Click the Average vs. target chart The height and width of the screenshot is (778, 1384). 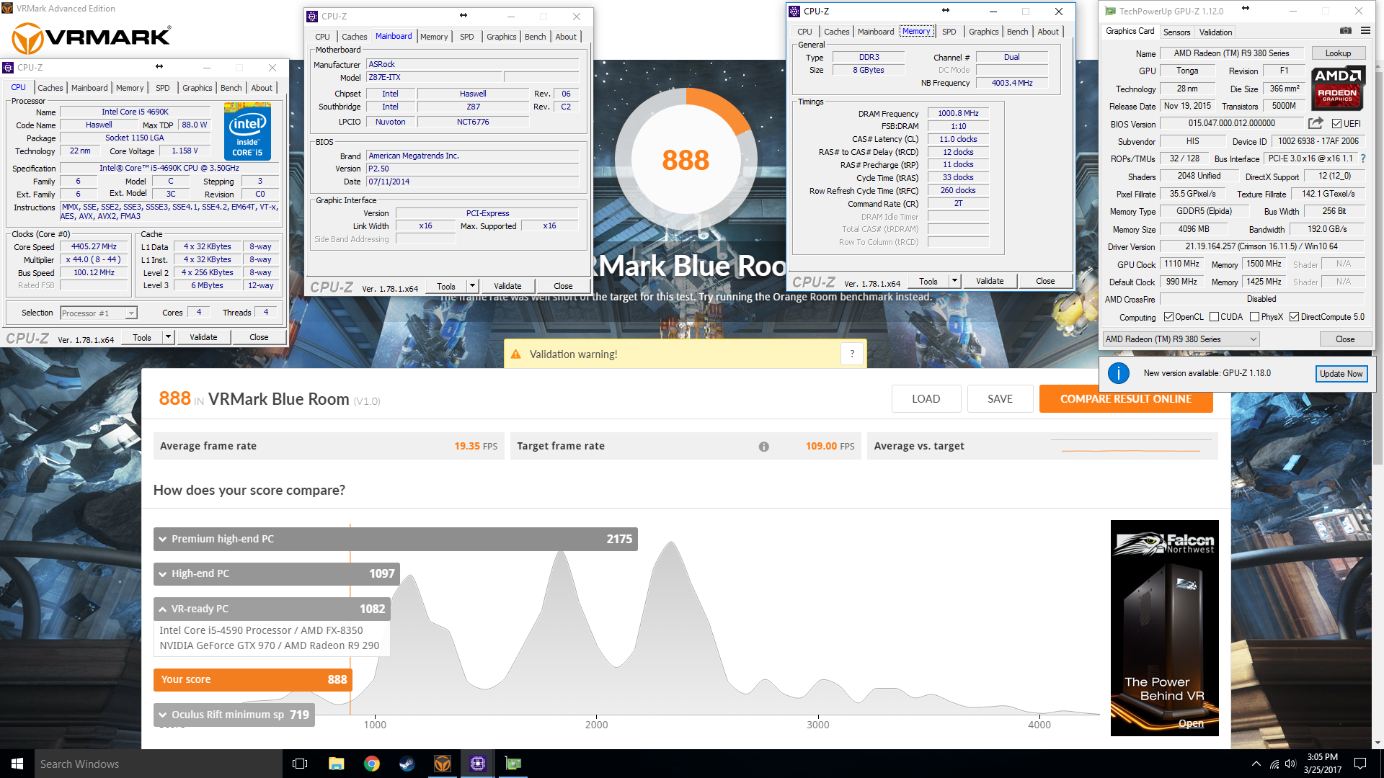[1130, 447]
